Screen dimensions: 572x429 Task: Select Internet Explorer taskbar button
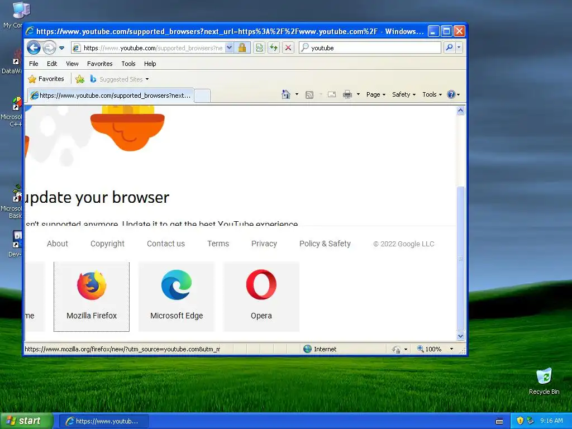tap(104, 421)
